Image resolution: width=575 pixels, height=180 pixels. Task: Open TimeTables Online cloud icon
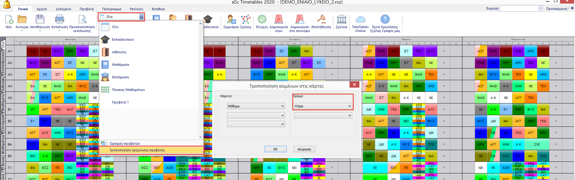coord(360,20)
